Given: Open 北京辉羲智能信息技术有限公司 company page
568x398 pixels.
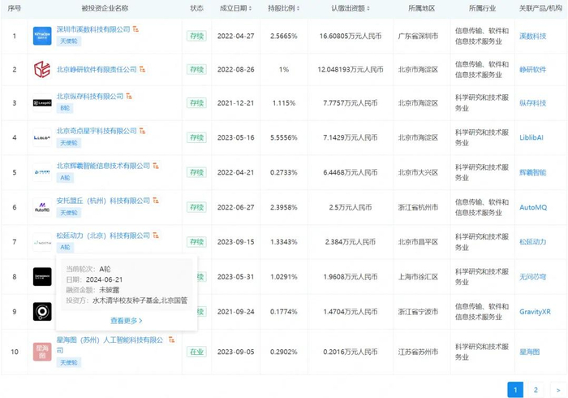Looking at the screenshot, I should click(103, 166).
